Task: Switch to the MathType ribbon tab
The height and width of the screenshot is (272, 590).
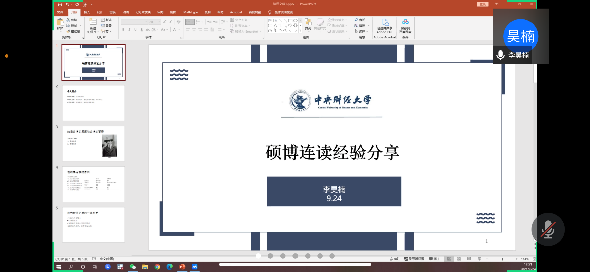Action: coord(190,12)
